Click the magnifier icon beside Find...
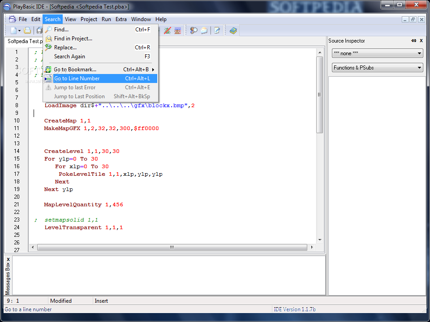Viewport: 430px width, 322px height. pyautogui.click(x=48, y=29)
